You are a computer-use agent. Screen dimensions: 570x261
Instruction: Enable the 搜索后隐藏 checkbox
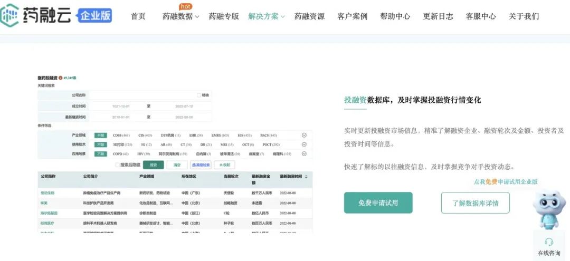(118, 165)
